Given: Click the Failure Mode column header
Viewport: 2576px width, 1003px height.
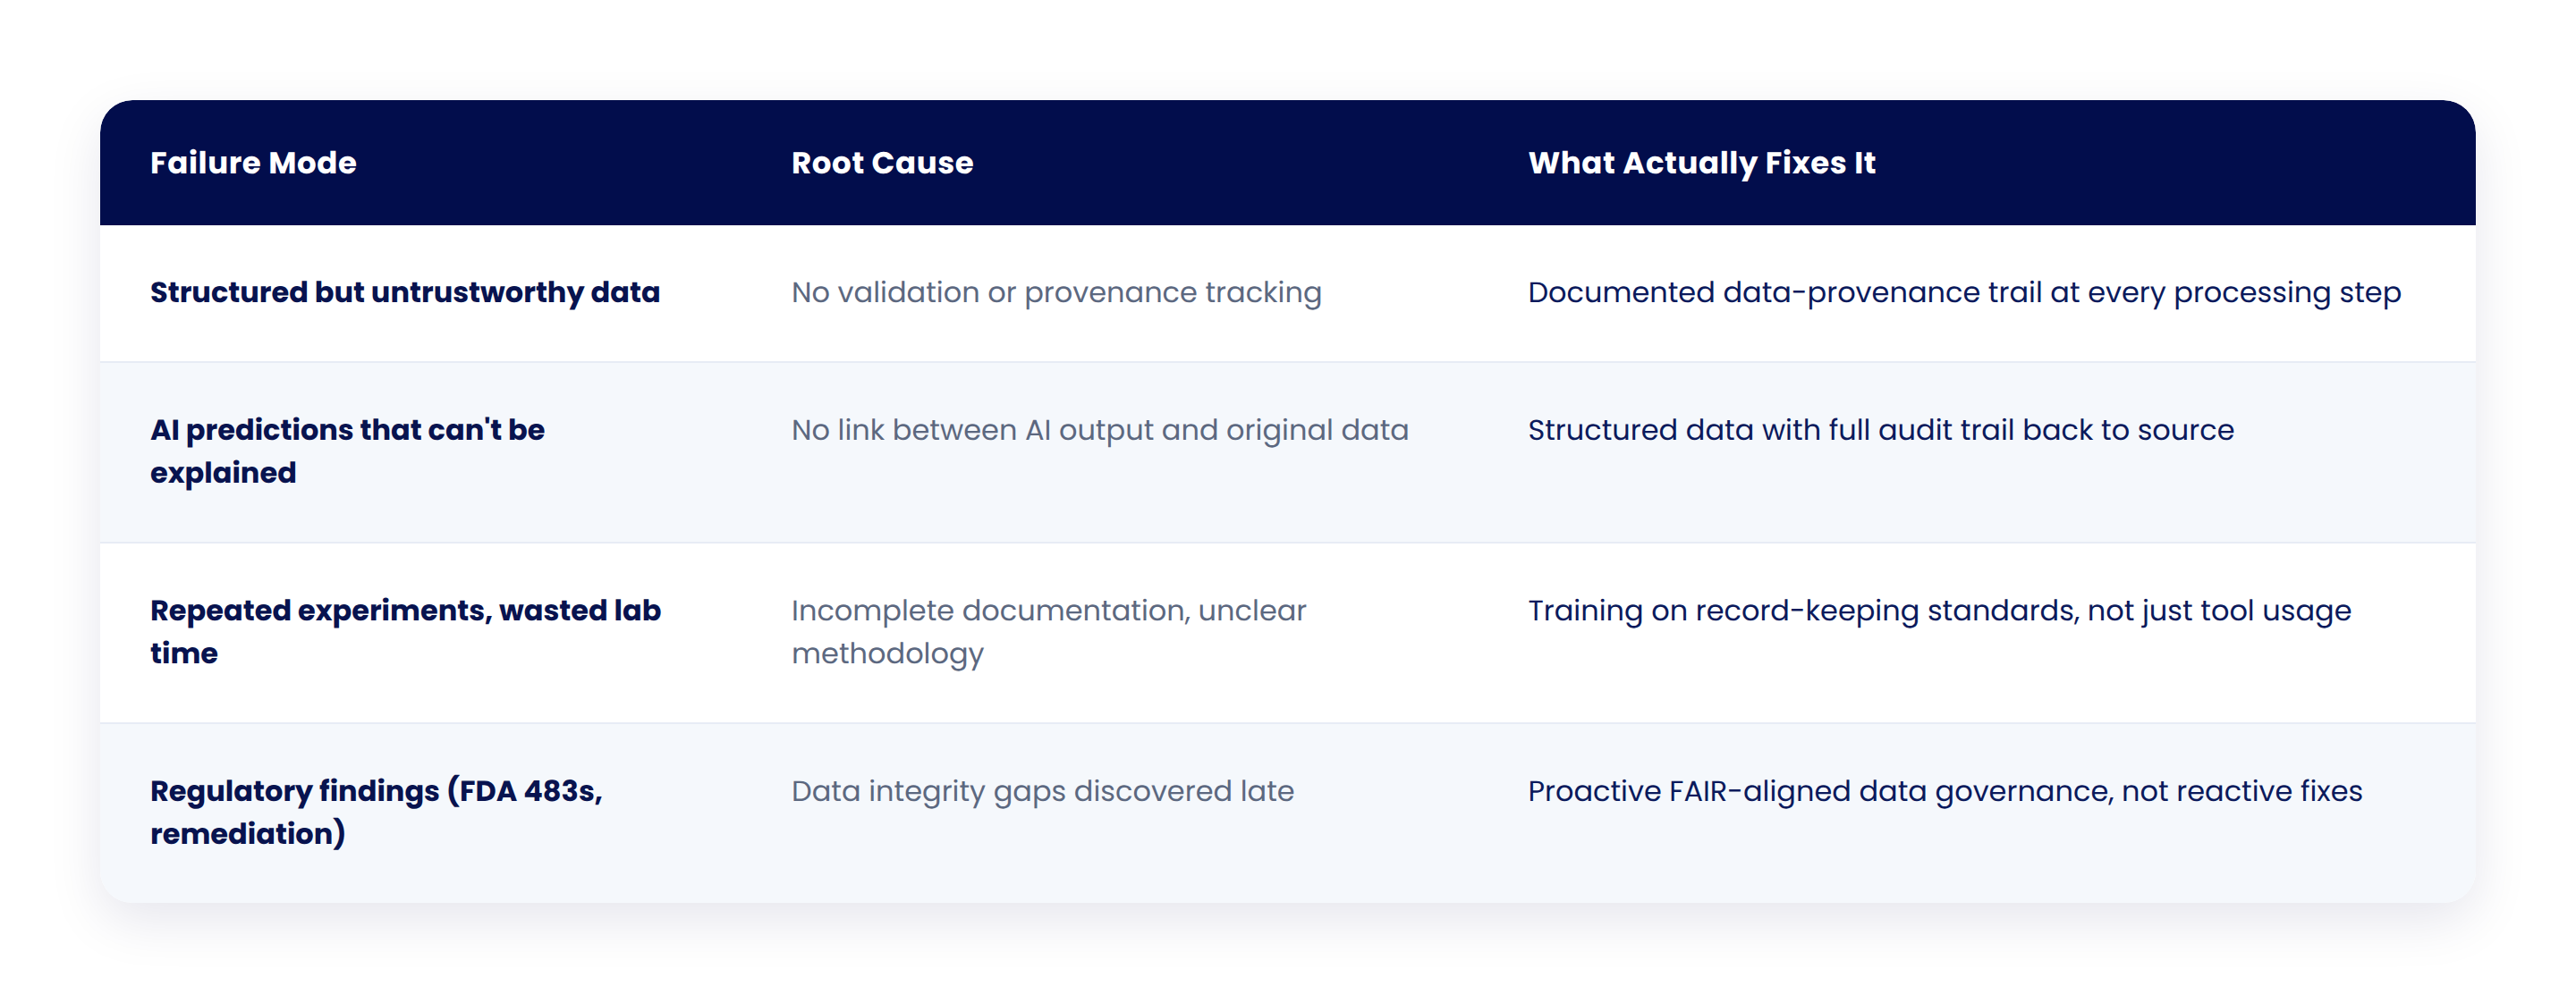Looking at the screenshot, I should [253, 163].
